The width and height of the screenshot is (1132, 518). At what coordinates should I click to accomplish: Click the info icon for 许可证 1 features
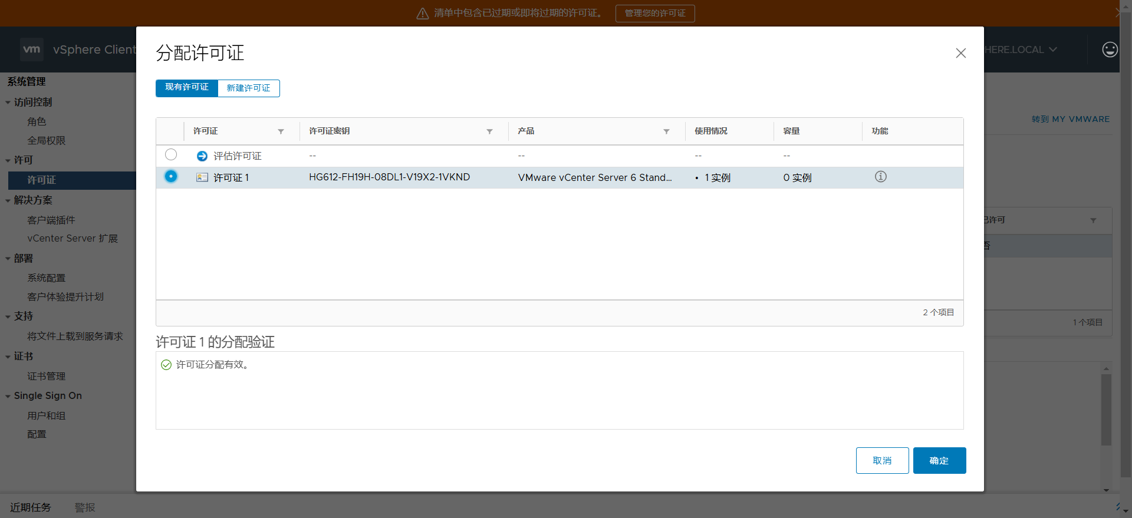point(880,177)
